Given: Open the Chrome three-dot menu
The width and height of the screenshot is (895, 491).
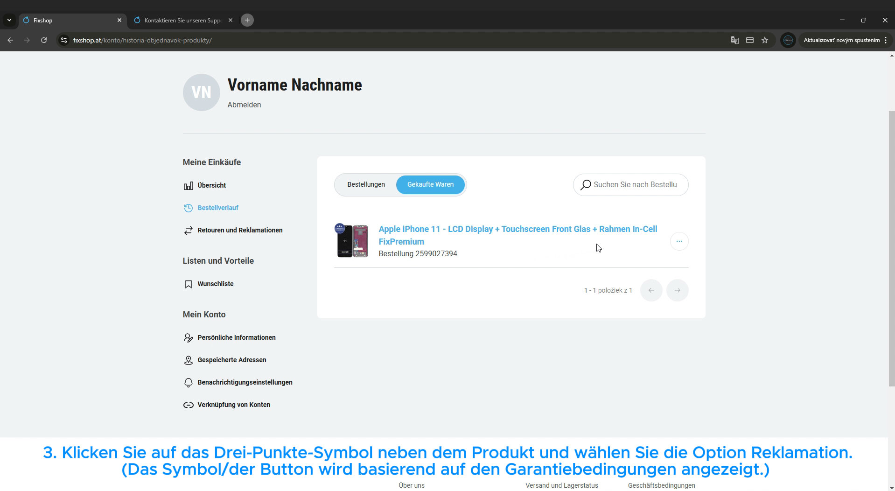Looking at the screenshot, I should pos(885,40).
